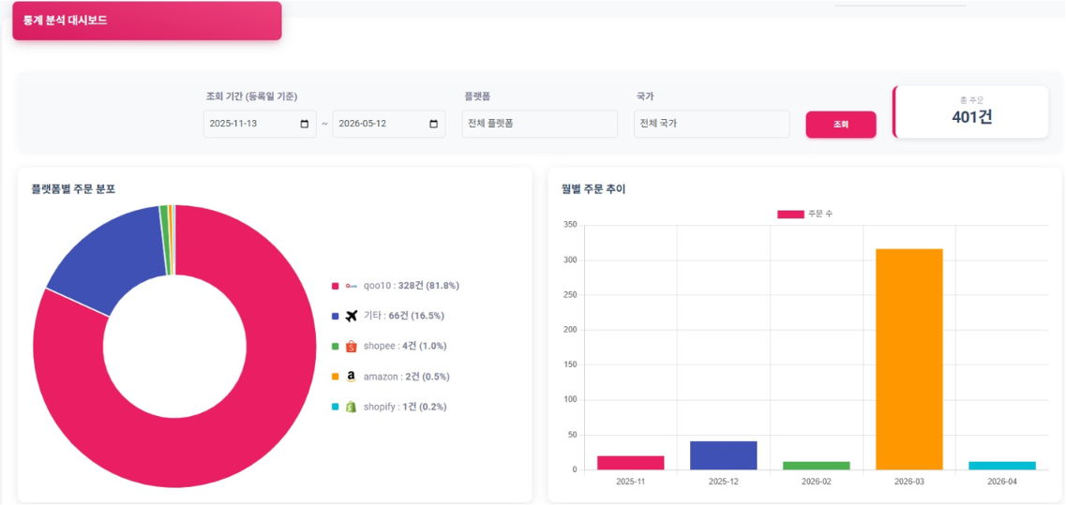
Task: Click the 플랫폼별 주문 분포 chart title
Action: tap(73, 189)
